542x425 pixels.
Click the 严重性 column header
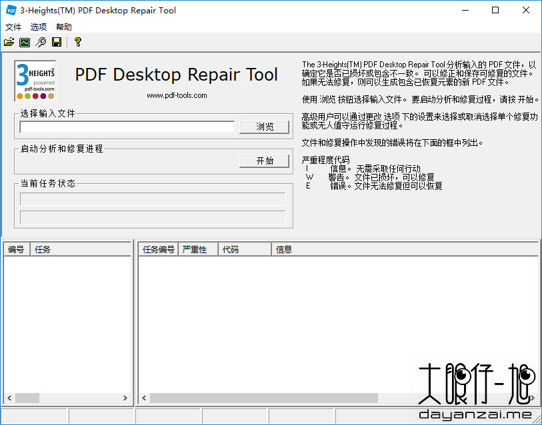coord(198,250)
